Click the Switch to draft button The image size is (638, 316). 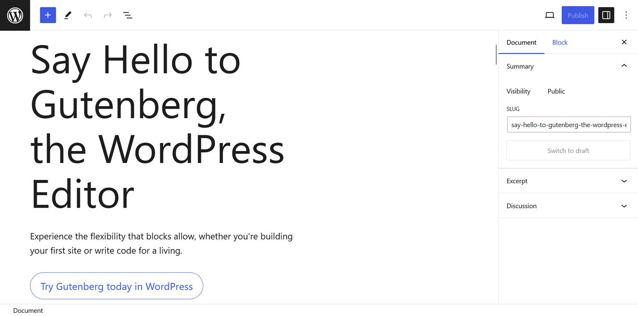coord(568,150)
